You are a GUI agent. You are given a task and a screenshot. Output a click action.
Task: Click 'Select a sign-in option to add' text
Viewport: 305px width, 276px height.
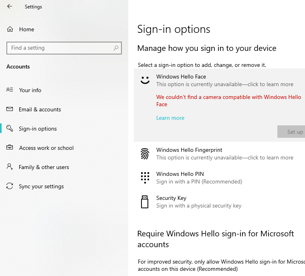click(x=202, y=65)
